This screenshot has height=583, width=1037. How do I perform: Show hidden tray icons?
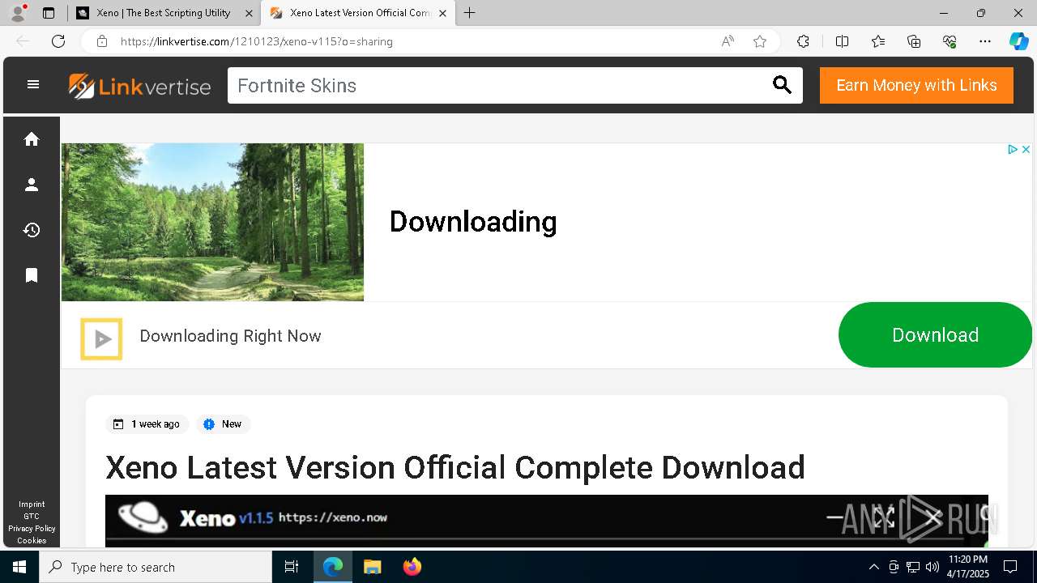point(873,567)
